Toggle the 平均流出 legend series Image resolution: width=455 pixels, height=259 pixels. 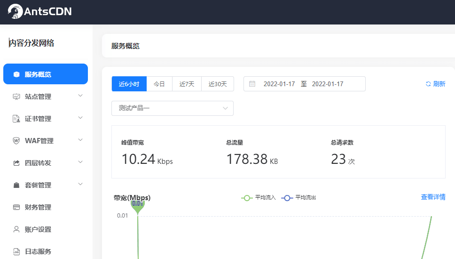pos(299,198)
